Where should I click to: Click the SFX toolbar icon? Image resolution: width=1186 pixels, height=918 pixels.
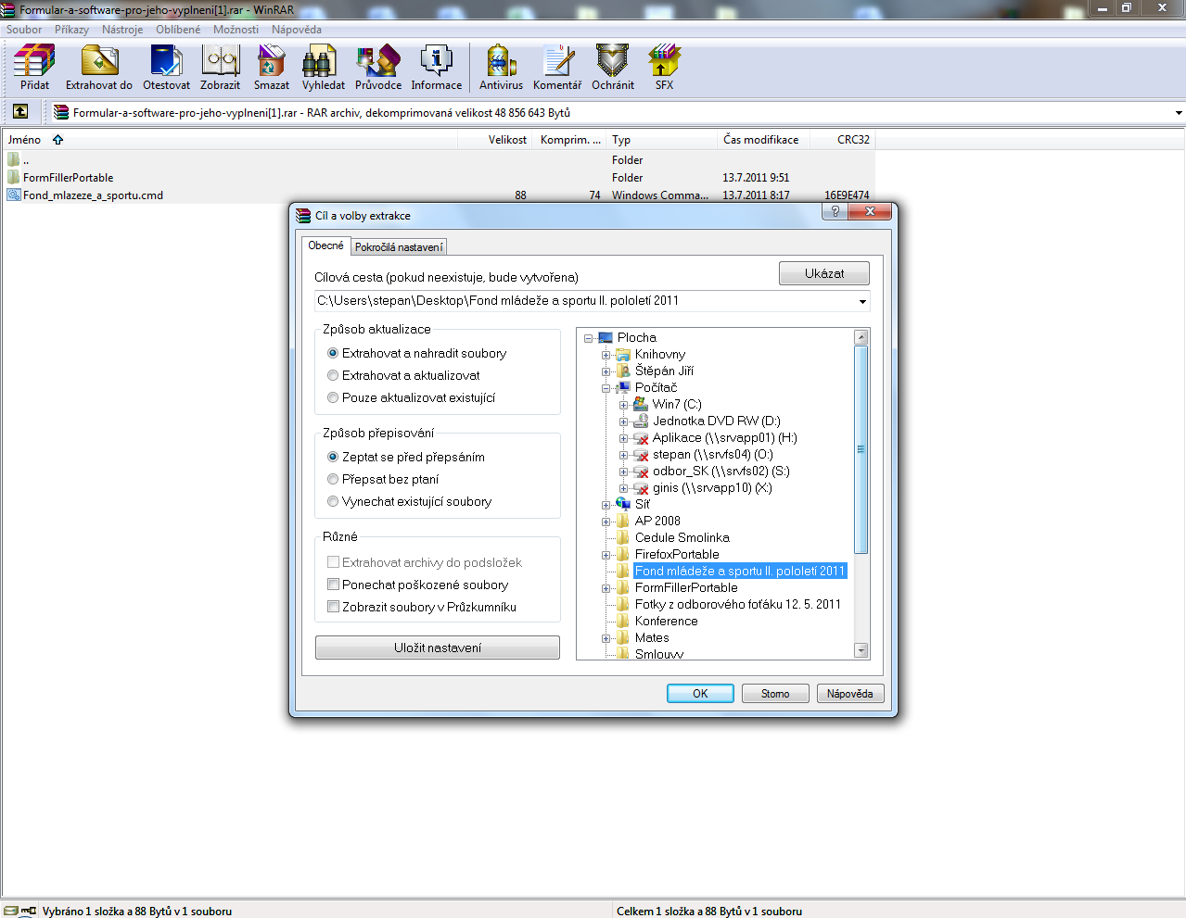(664, 61)
